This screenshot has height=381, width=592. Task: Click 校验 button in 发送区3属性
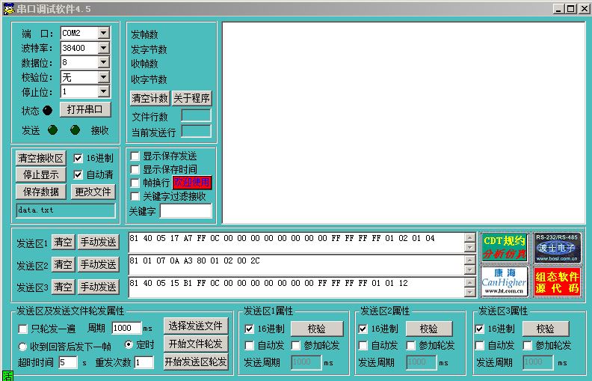coord(546,329)
